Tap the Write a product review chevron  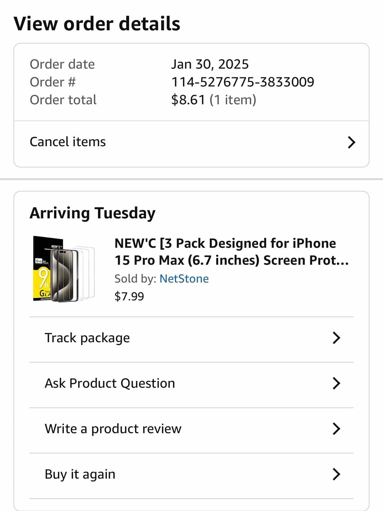coord(336,429)
